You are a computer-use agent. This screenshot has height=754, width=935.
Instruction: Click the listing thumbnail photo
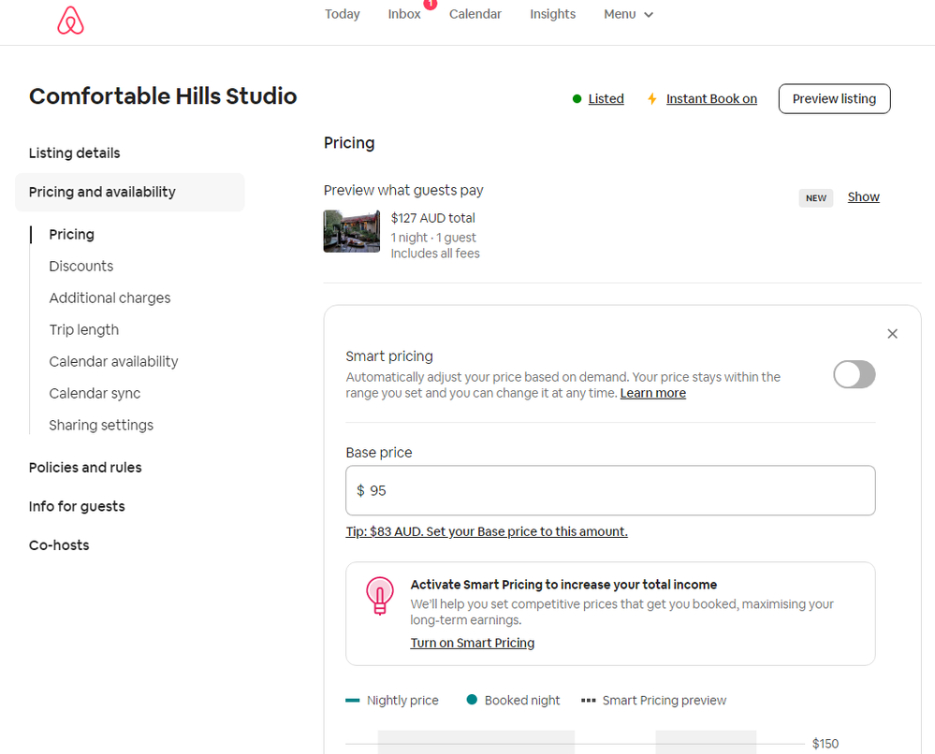[x=351, y=231]
